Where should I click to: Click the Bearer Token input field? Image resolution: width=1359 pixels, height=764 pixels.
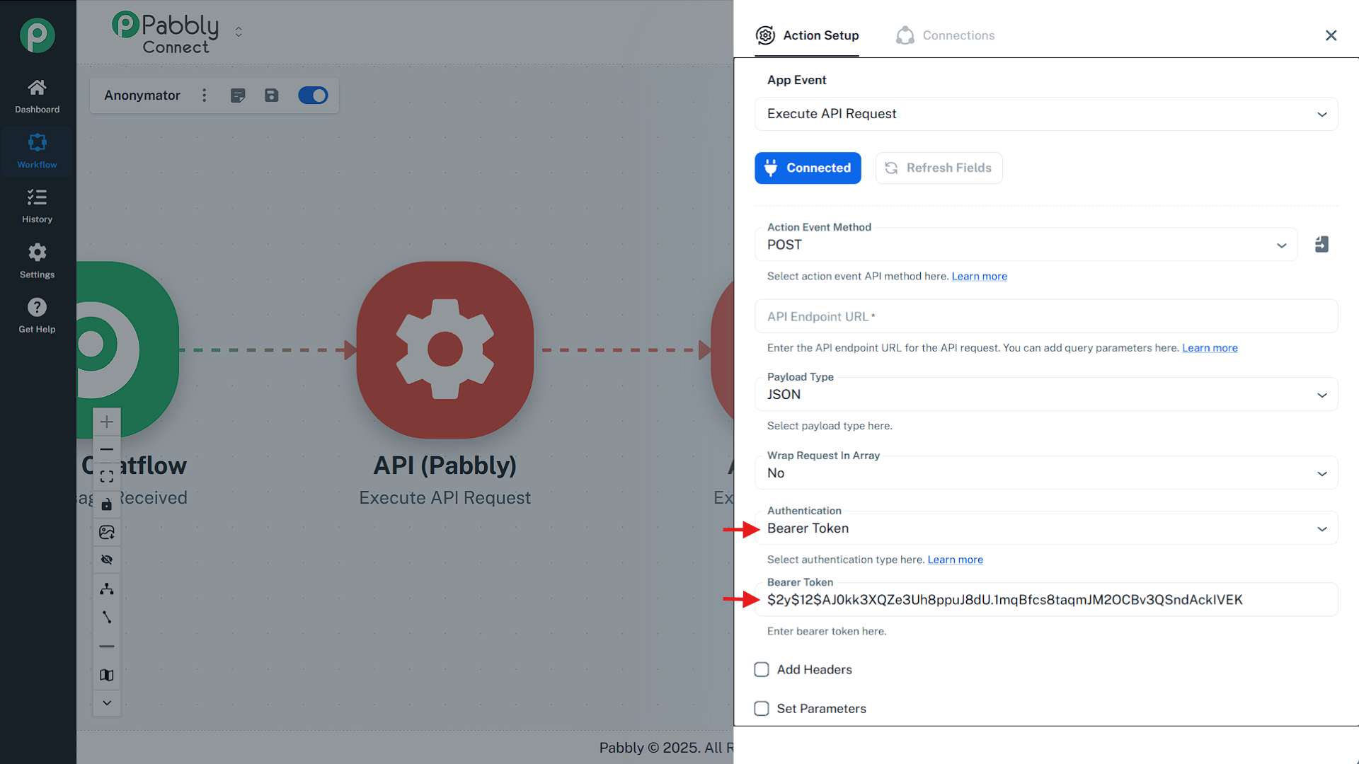(x=1046, y=599)
